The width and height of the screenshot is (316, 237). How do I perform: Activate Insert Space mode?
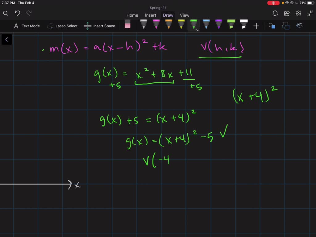tap(100, 26)
